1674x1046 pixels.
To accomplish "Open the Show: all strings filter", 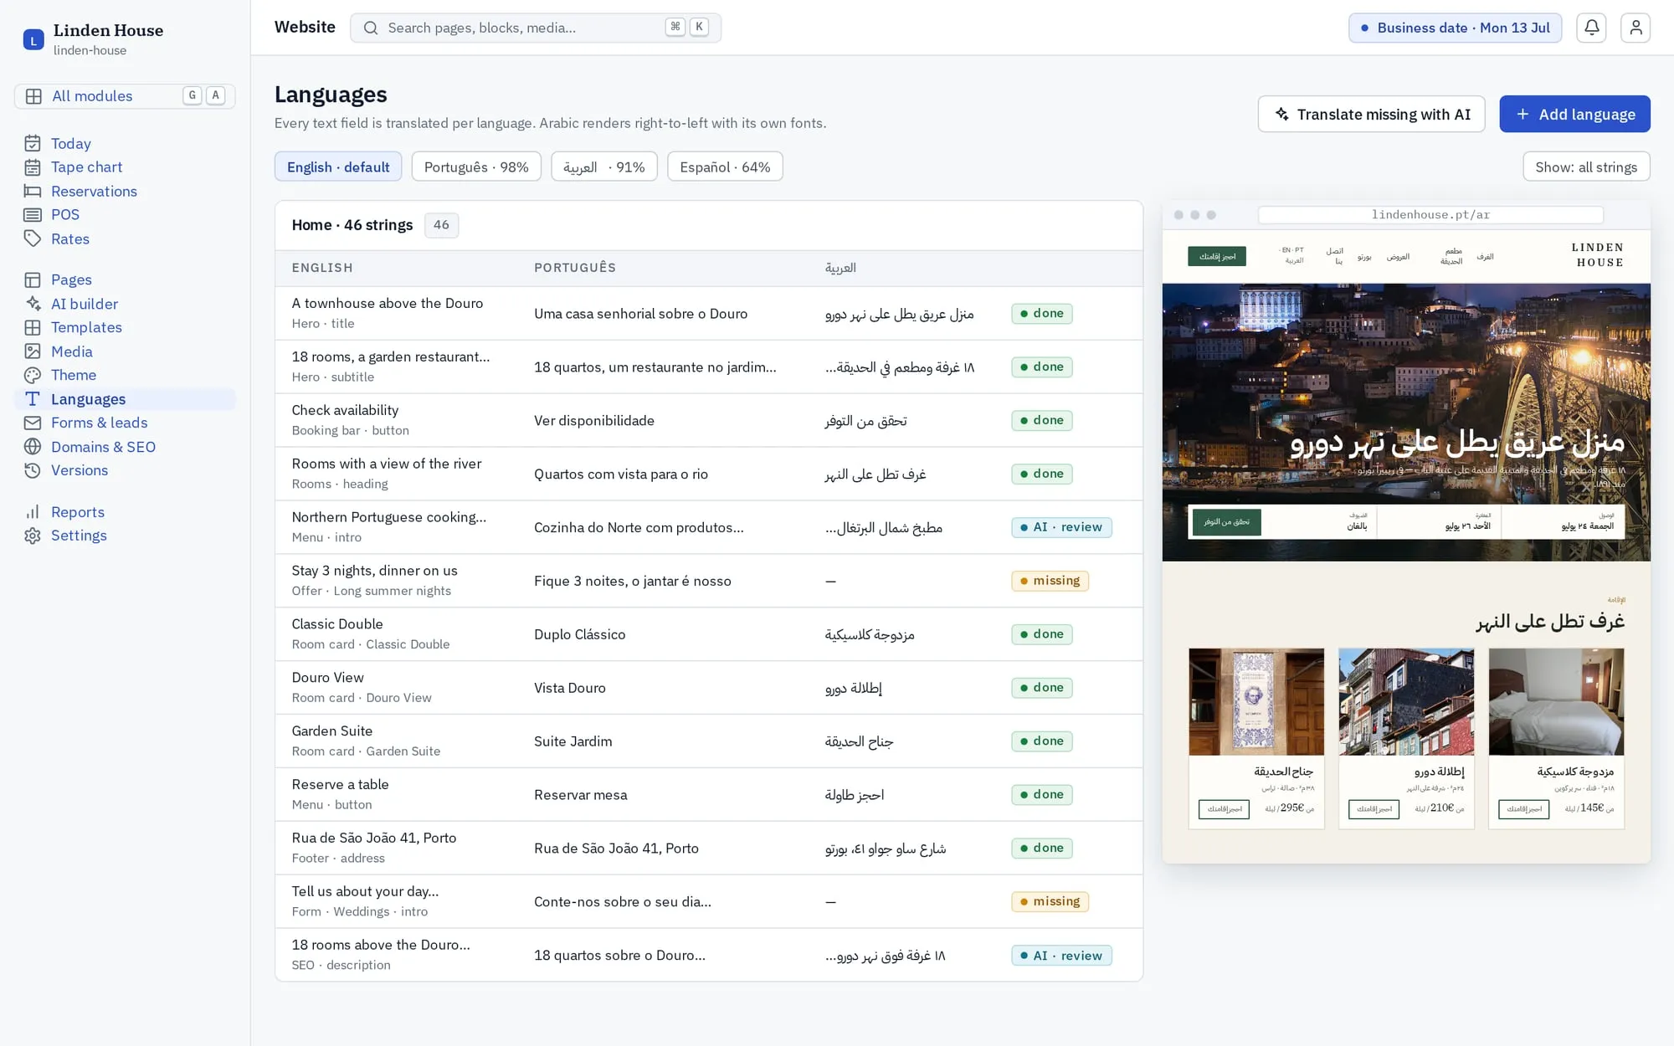I will click(1586, 167).
